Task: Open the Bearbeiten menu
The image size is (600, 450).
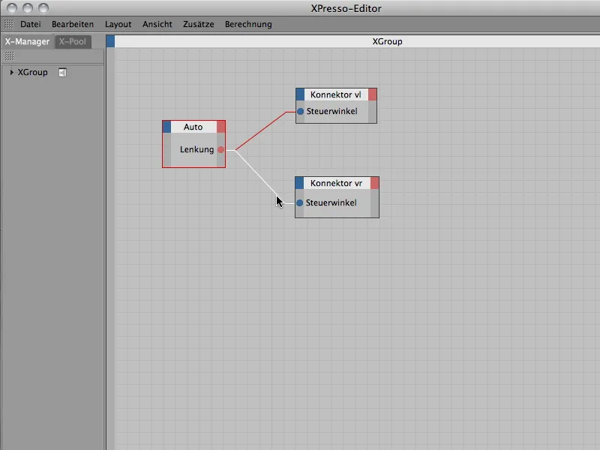Action: (73, 24)
